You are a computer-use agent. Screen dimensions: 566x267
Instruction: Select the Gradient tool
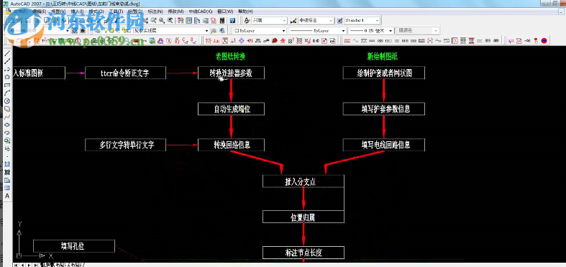coord(7,172)
